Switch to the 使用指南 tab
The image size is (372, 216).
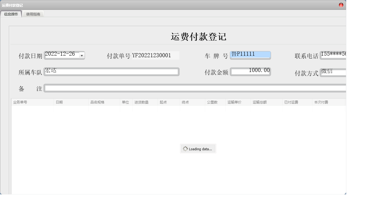click(x=33, y=14)
